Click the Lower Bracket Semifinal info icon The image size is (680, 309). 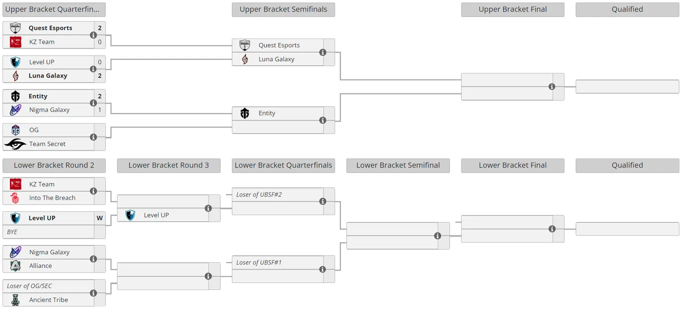pos(437,236)
